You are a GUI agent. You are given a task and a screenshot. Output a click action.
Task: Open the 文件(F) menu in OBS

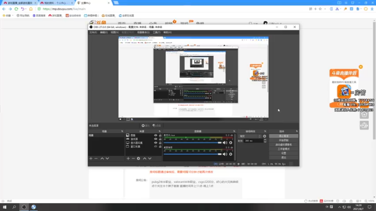93,32
